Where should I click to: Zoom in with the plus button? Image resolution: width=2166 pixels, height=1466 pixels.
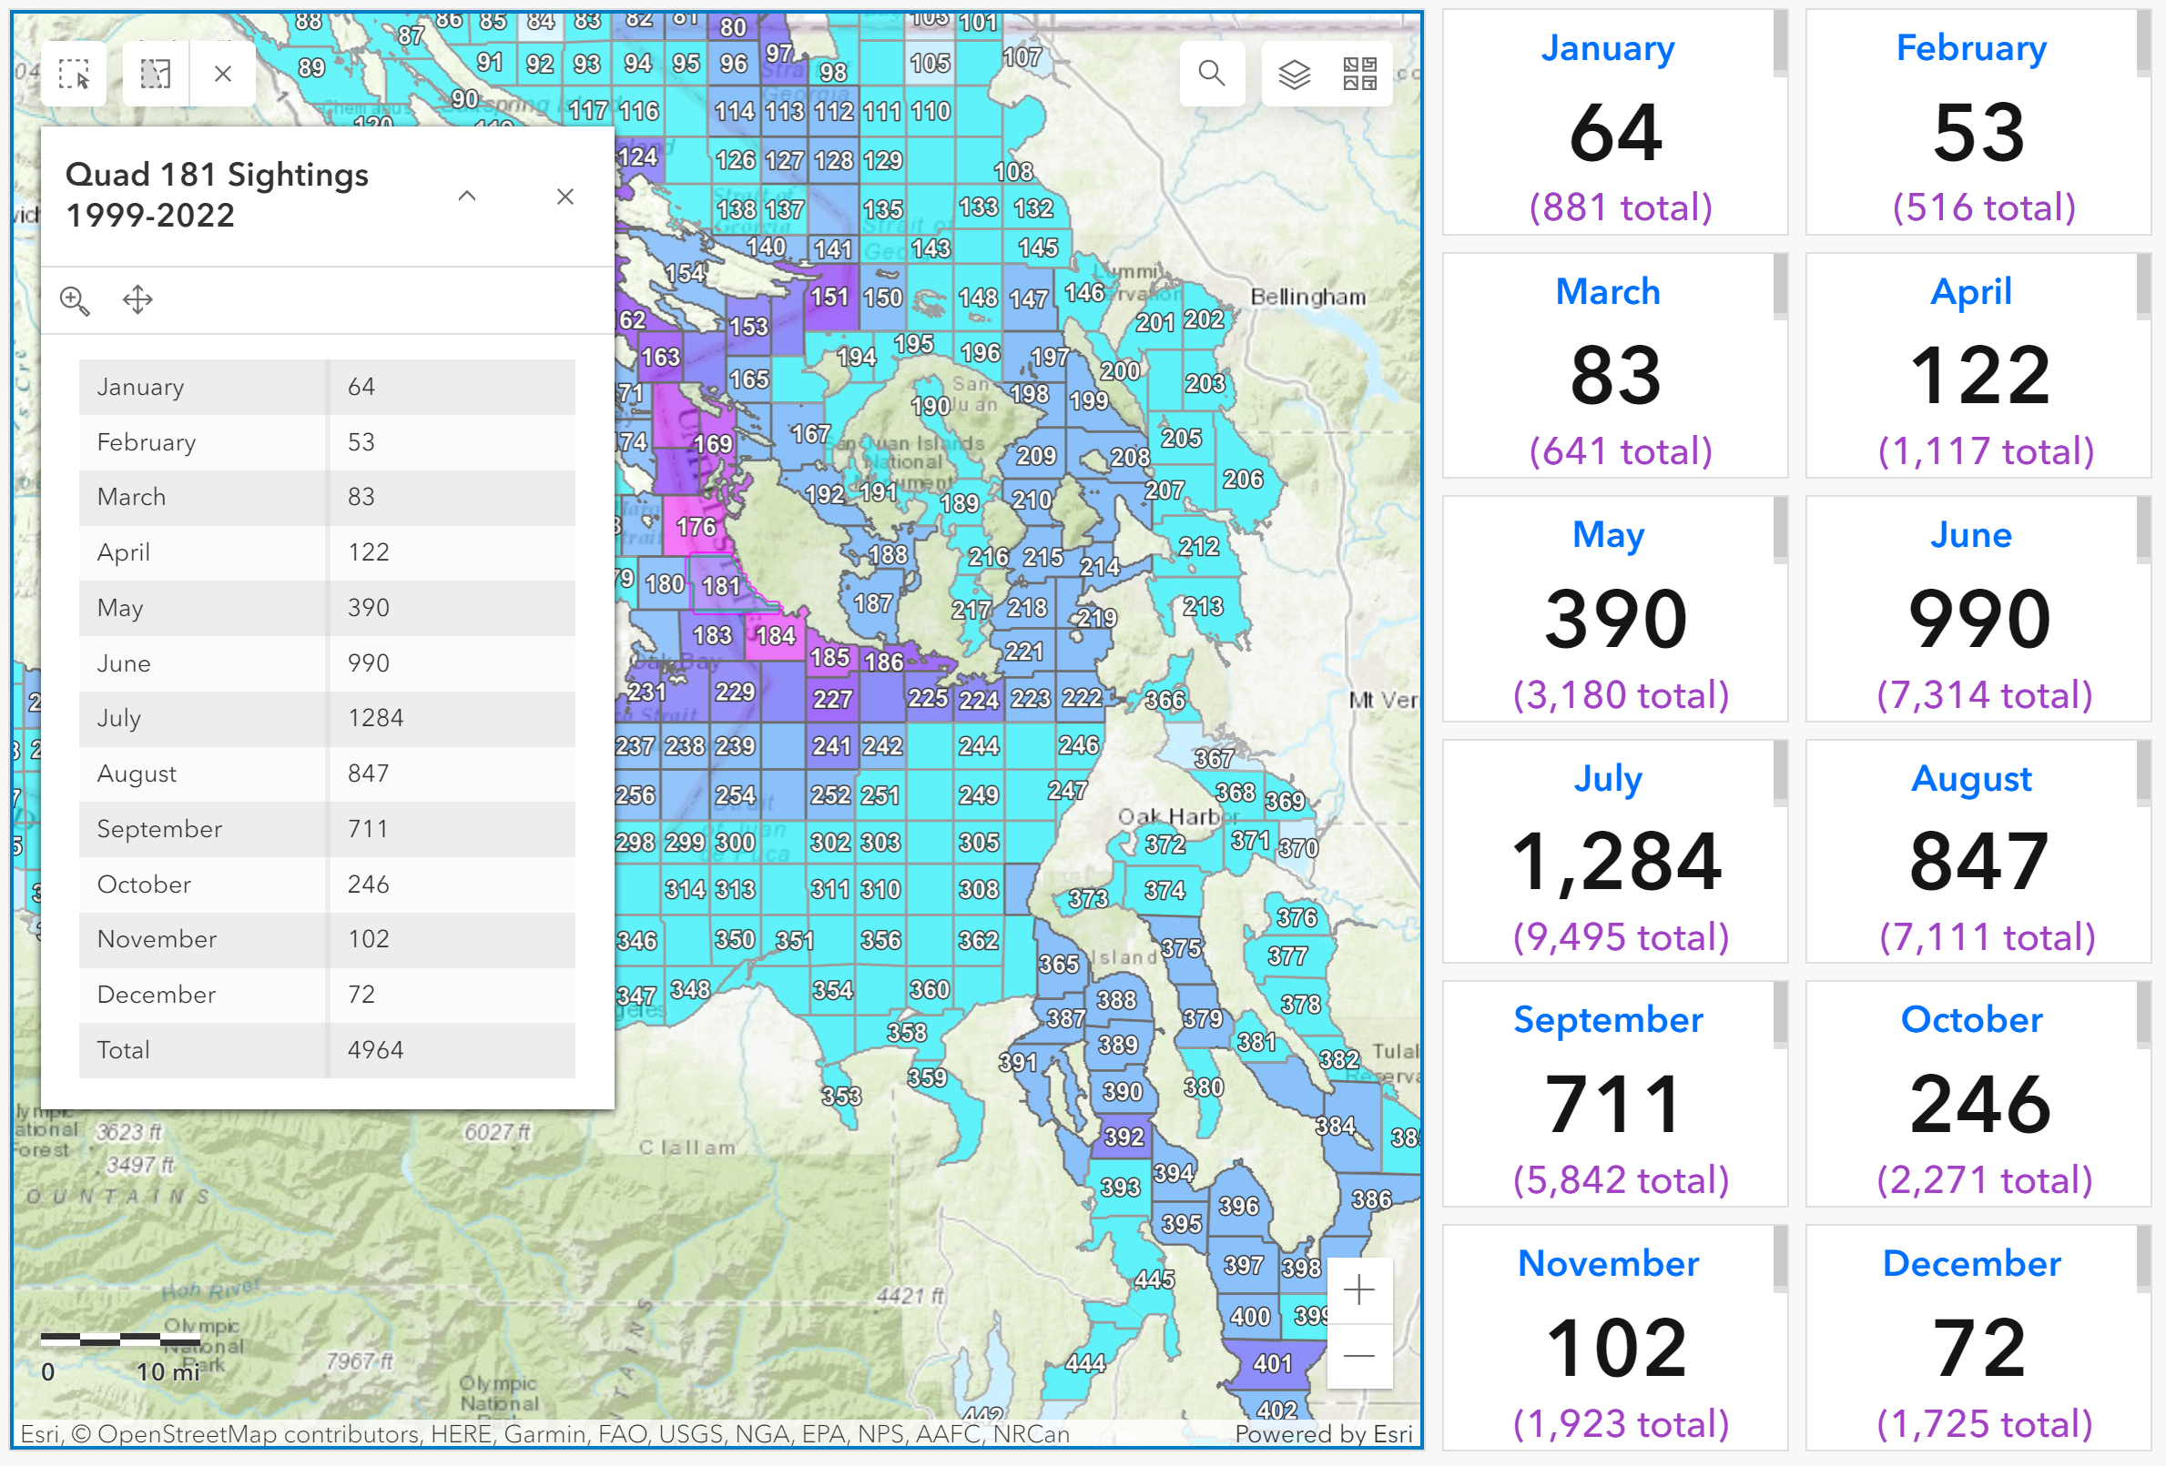[x=1359, y=1290]
